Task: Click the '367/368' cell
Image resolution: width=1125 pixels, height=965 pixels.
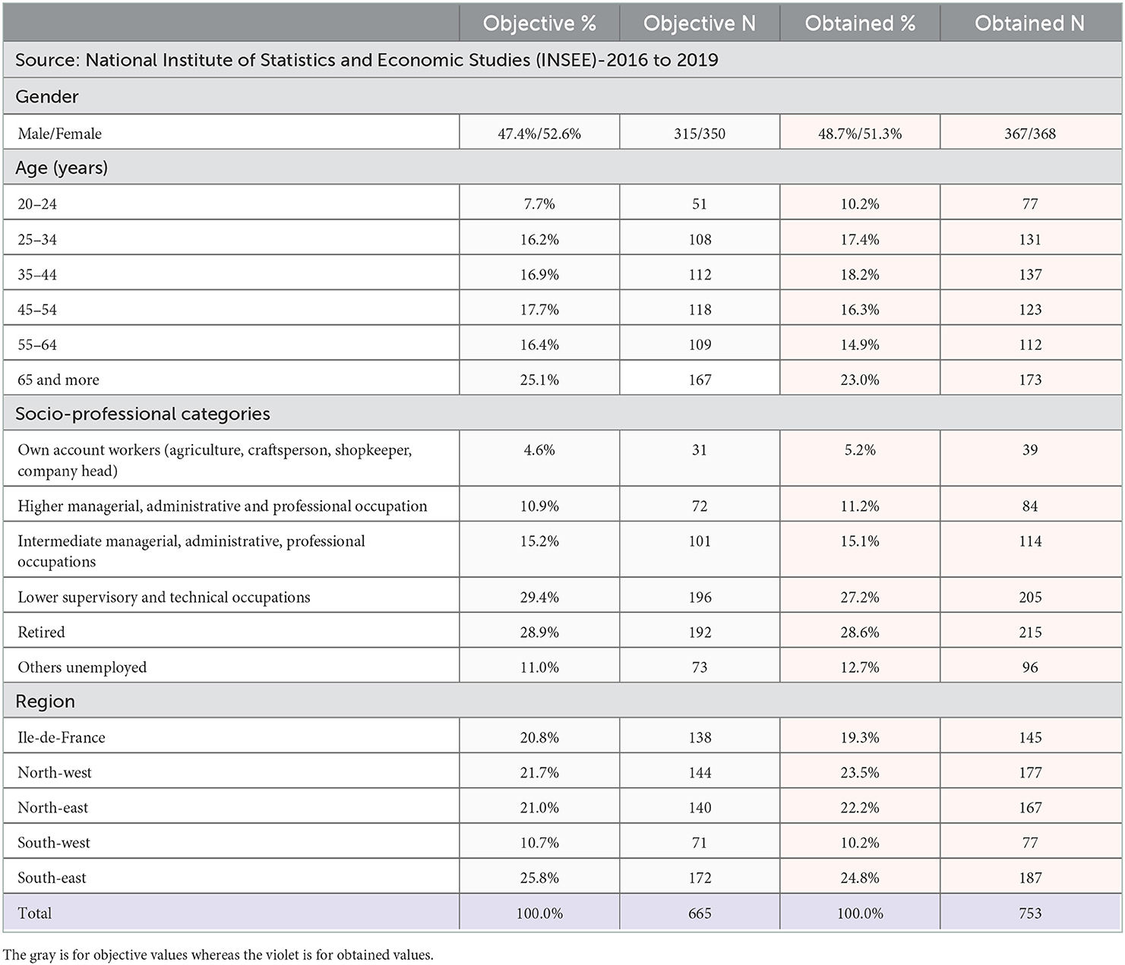Action: point(1030,134)
